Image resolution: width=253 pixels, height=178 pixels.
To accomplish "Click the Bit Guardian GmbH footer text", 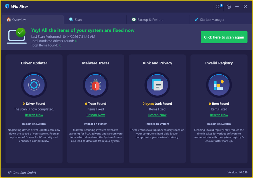I will 22,173.
